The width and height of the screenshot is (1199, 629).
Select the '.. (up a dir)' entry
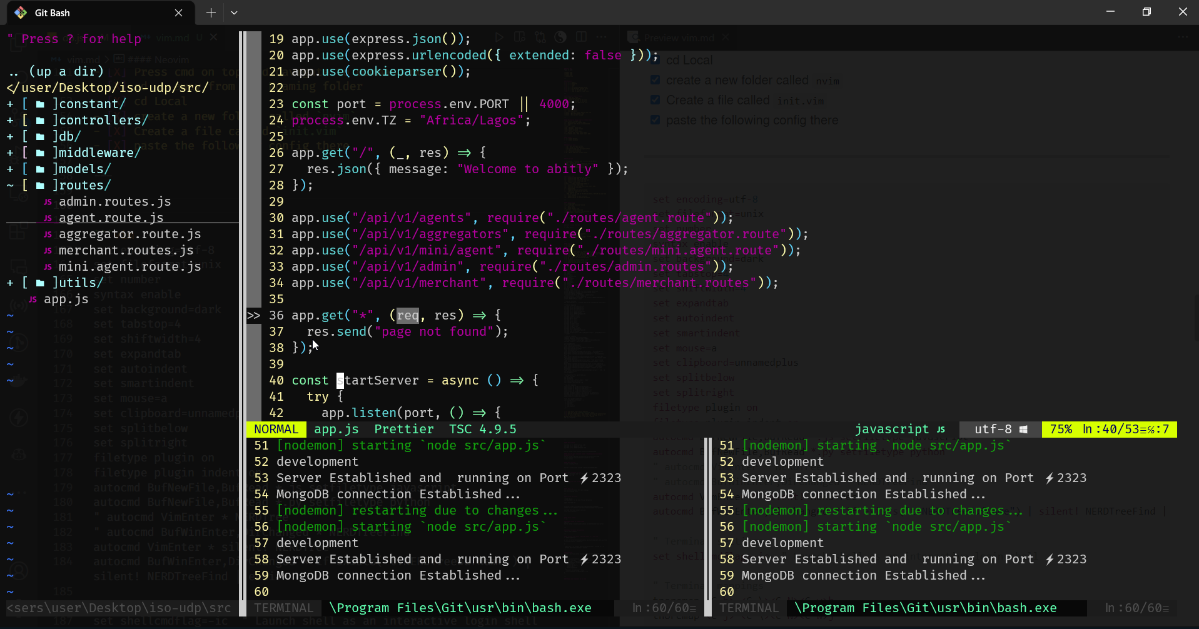tap(55, 72)
